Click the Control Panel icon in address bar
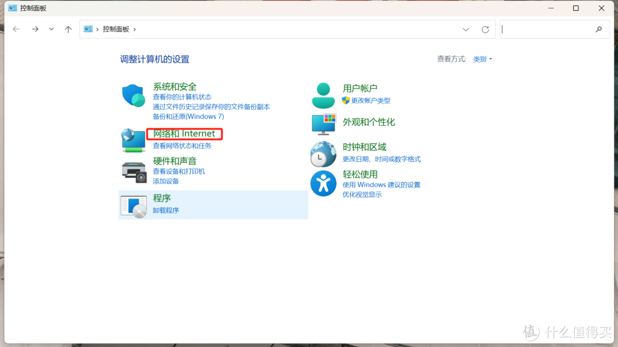The height and width of the screenshot is (347, 618). click(88, 29)
